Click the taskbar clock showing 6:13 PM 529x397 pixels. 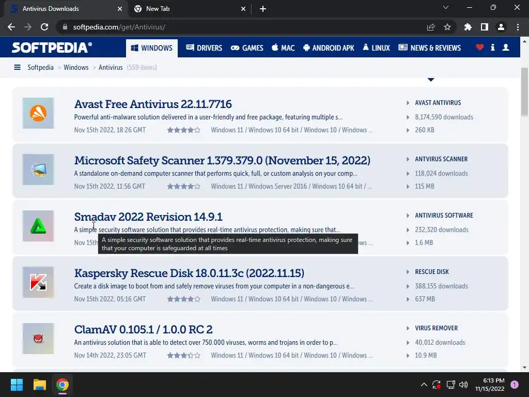pos(490,385)
